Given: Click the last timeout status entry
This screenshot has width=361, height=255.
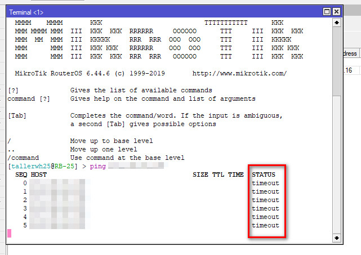Looking at the screenshot, I should click(265, 225).
